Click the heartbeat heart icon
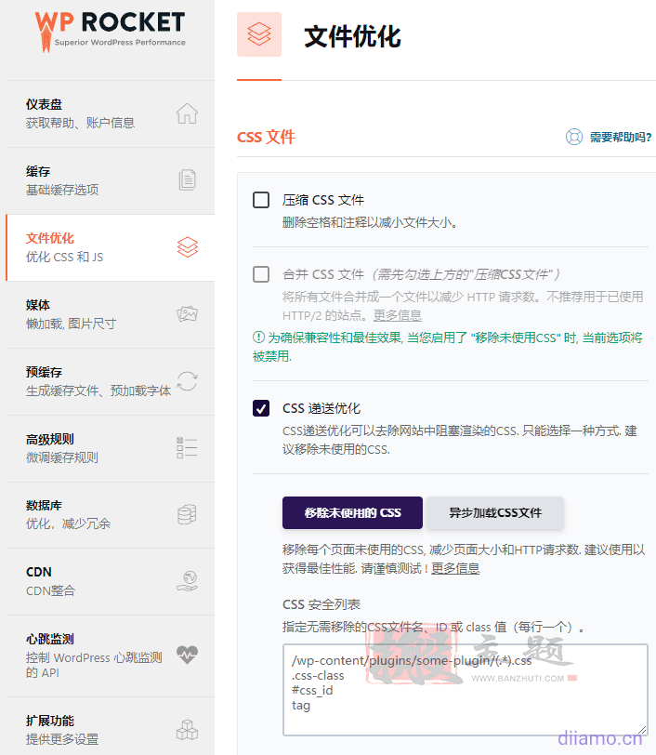656x755 pixels. (187, 655)
